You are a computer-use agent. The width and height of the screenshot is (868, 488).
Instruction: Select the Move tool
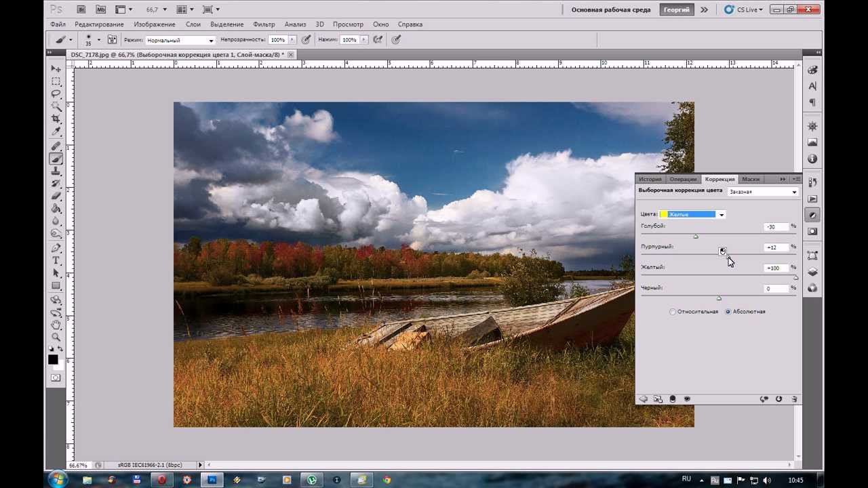pyautogui.click(x=56, y=68)
